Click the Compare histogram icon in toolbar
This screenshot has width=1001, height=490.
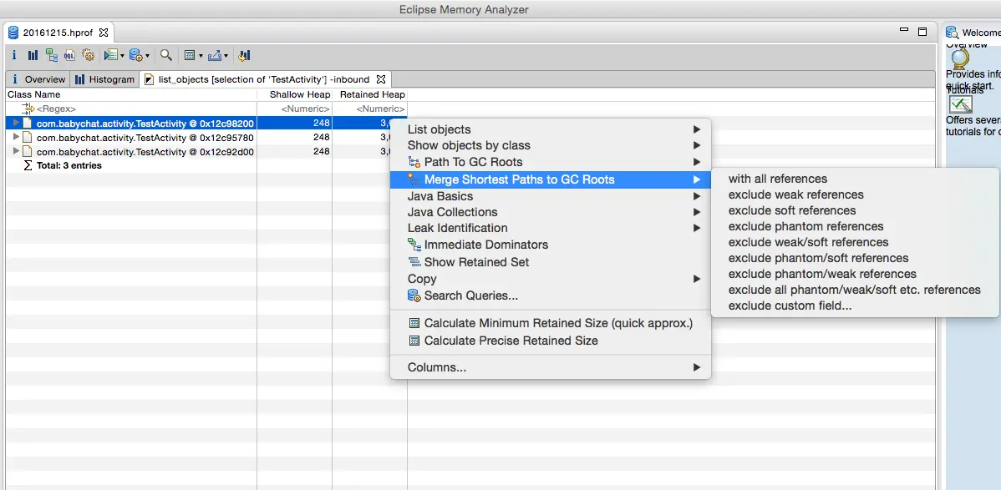tap(244, 55)
